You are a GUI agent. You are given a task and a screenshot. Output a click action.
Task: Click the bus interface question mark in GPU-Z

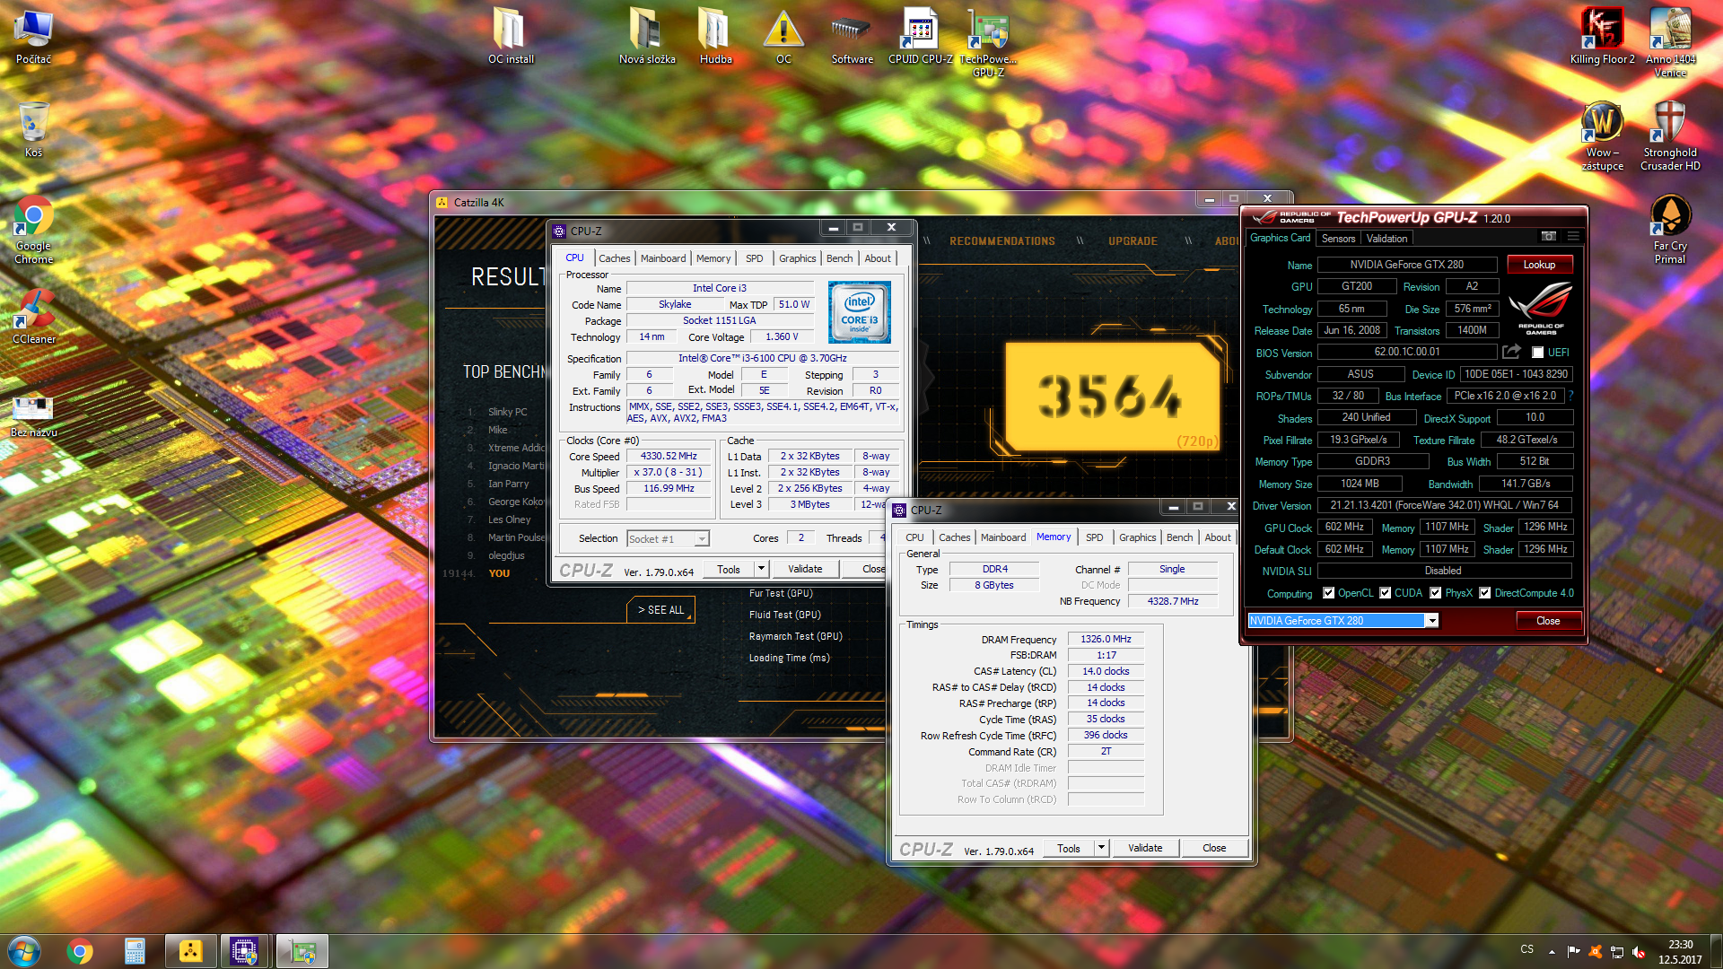pos(1570,396)
